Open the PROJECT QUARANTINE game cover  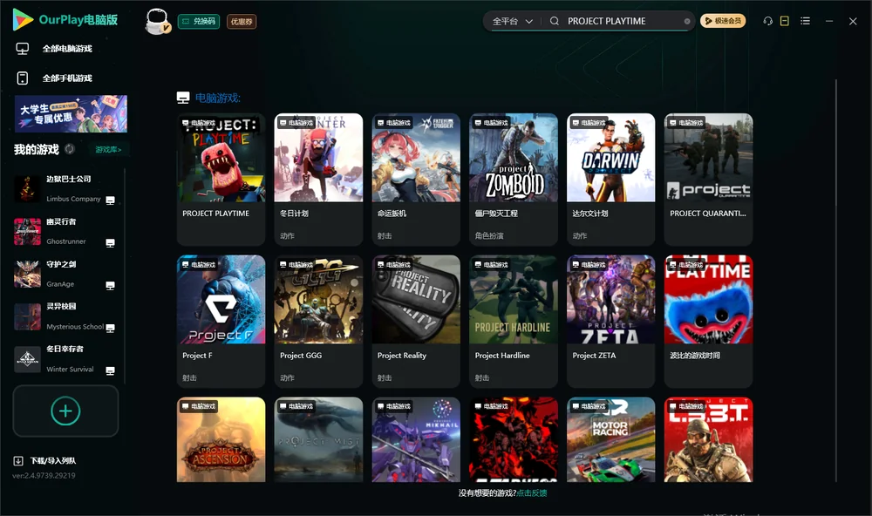pyautogui.click(x=708, y=158)
